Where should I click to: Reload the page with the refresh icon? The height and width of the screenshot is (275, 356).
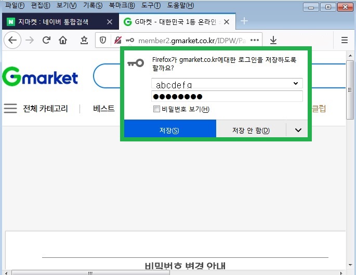[46, 40]
